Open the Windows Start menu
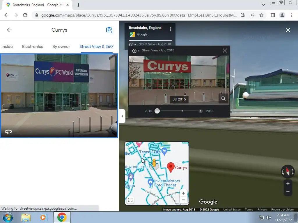298x223 pixels. [x=8, y=217]
